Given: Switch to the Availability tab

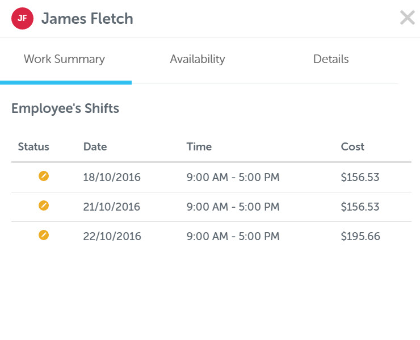Looking at the screenshot, I should click(x=198, y=59).
